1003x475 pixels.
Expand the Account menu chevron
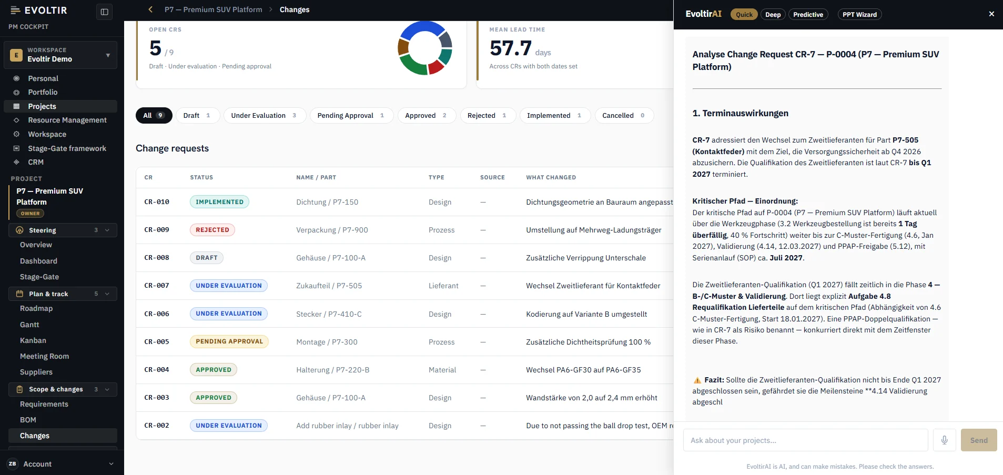[111, 464]
